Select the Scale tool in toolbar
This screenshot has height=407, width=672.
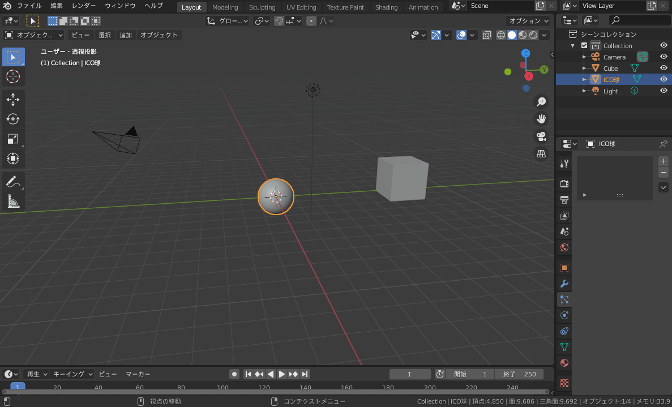pyautogui.click(x=13, y=139)
